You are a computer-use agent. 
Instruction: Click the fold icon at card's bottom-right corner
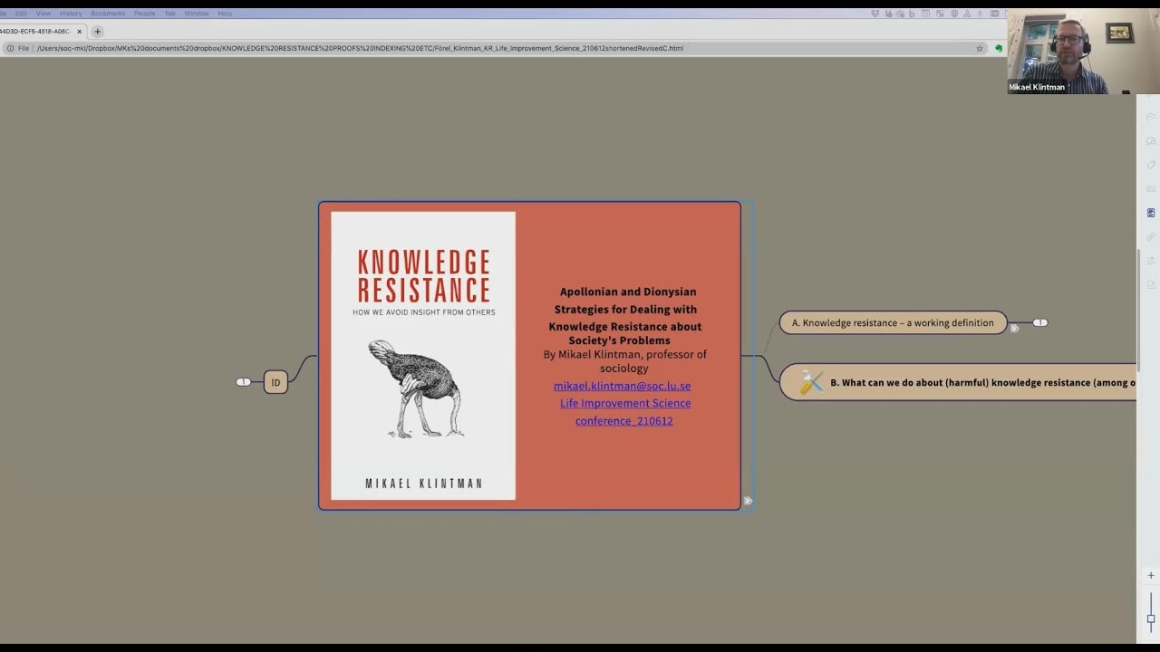pyautogui.click(x=748, y=501)
